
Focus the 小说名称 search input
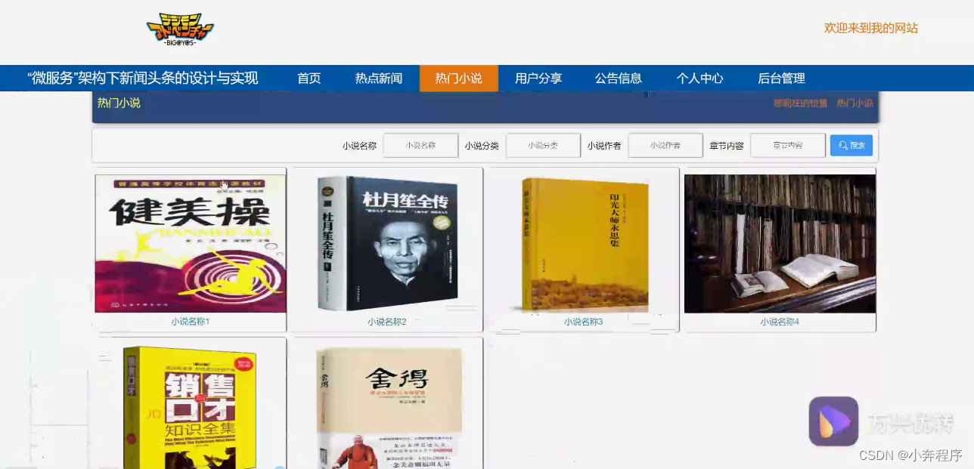pyautogui.click(x=420, y=145)
